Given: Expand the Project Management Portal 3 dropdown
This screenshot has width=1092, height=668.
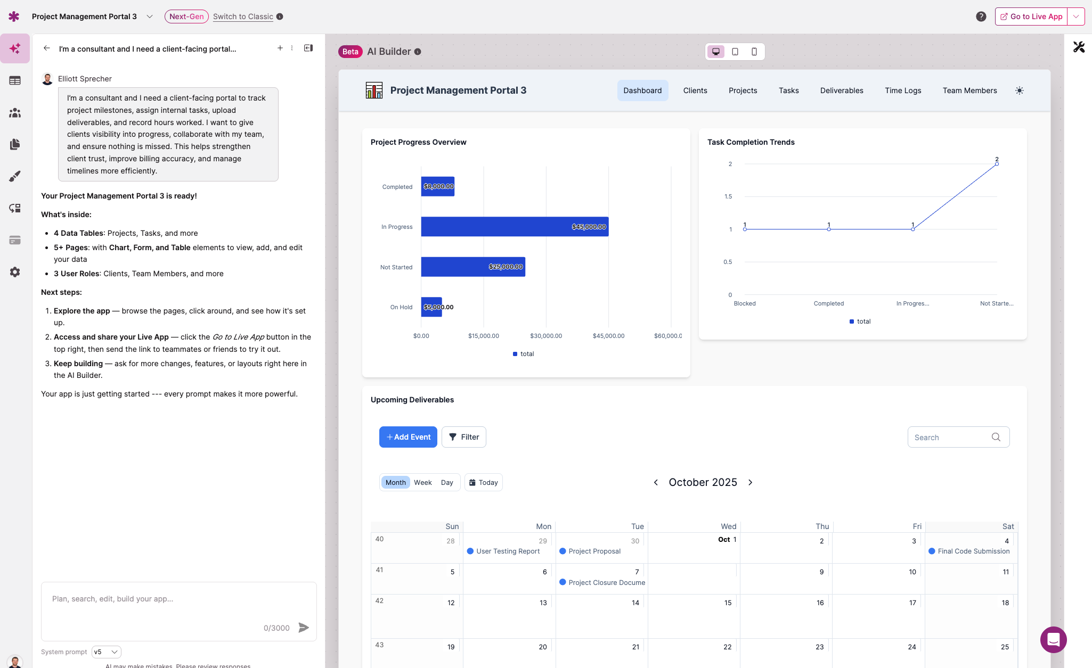Looking at the screenshot, I should pos(150,17).
